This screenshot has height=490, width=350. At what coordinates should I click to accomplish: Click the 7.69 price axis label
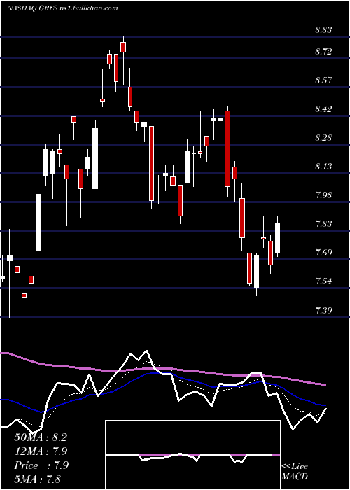(x=323, y=253)
